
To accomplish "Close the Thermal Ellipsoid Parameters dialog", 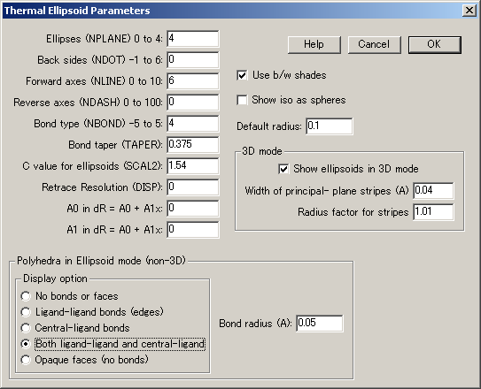I will [x=469, y=11].
